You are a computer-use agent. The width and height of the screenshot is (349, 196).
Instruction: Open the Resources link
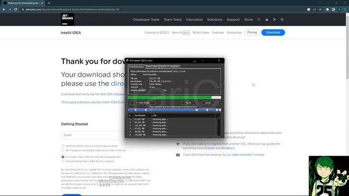pyautogui.click(x=234, y=33)
